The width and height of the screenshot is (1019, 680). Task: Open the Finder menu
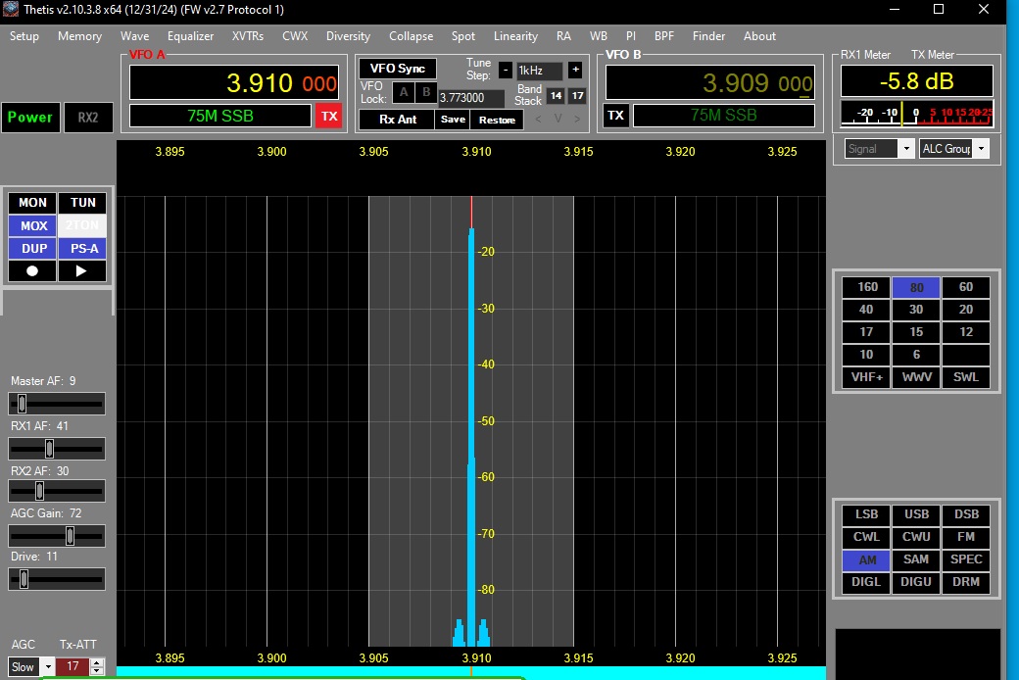(708, 36)
